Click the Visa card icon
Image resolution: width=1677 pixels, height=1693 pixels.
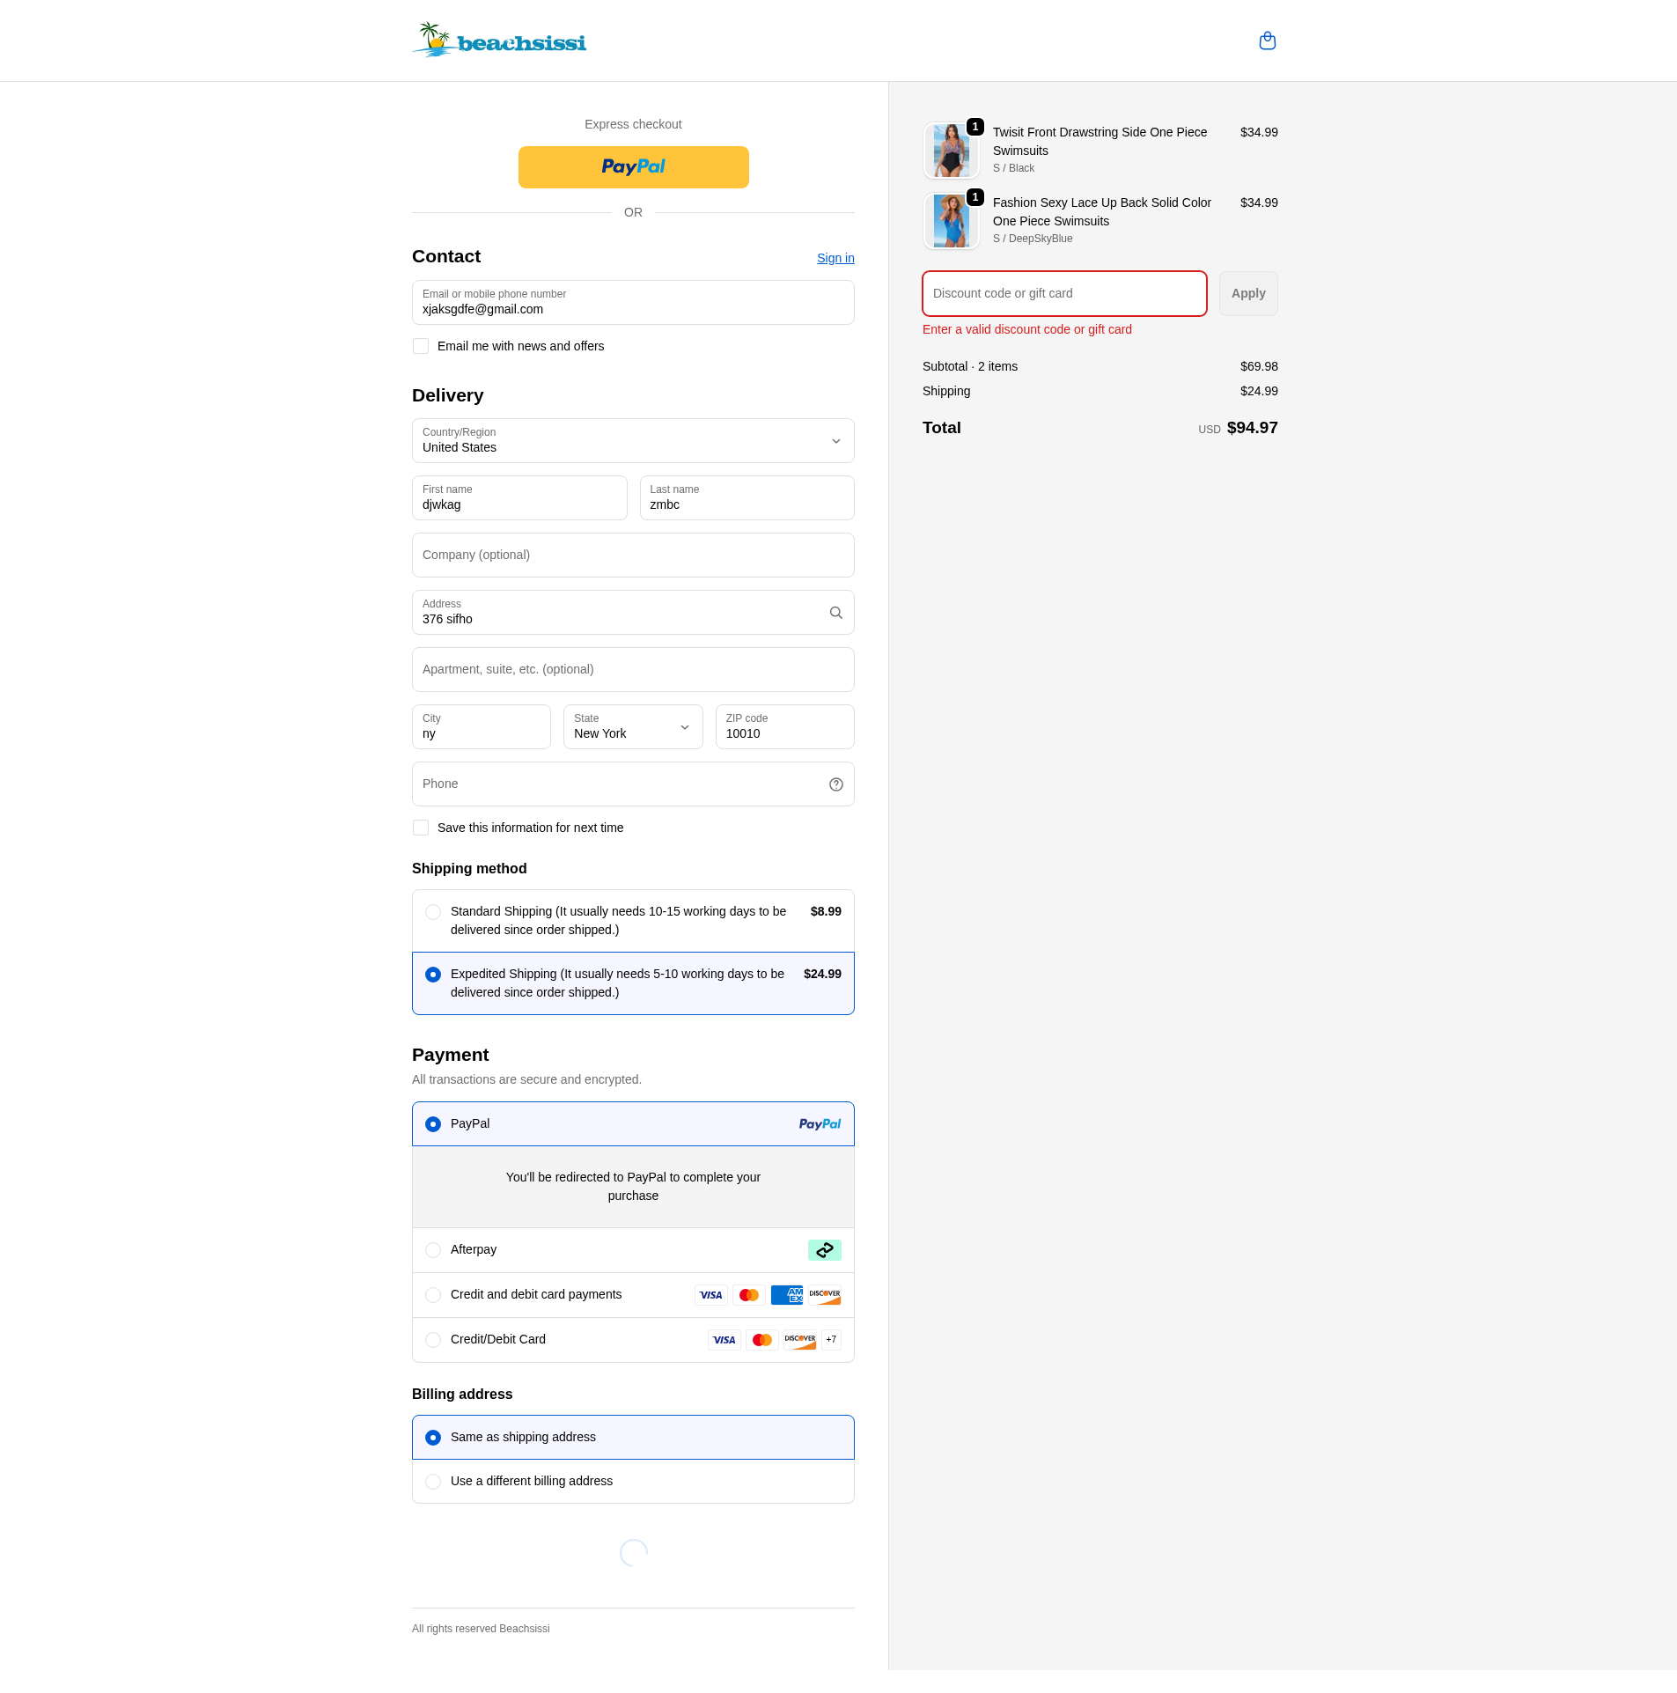(710, 1294)
